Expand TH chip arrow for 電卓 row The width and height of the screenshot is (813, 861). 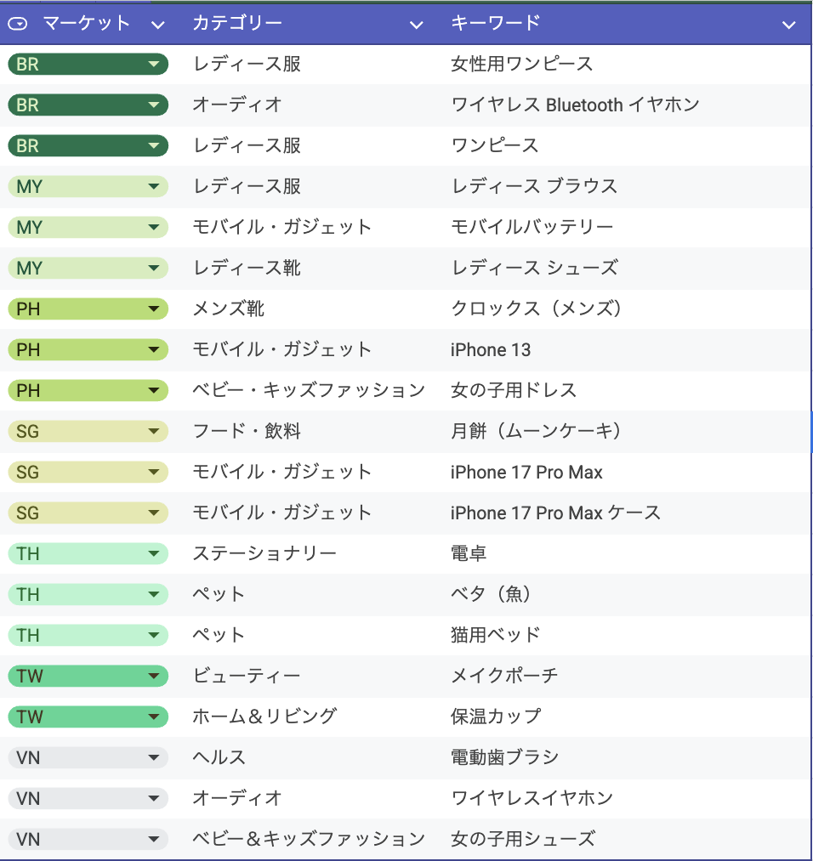pos(153,554)
